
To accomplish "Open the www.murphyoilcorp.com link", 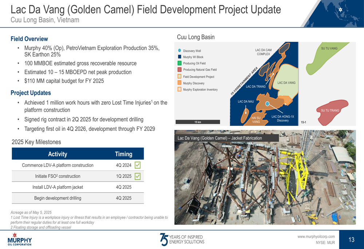I will coord(316,237).
